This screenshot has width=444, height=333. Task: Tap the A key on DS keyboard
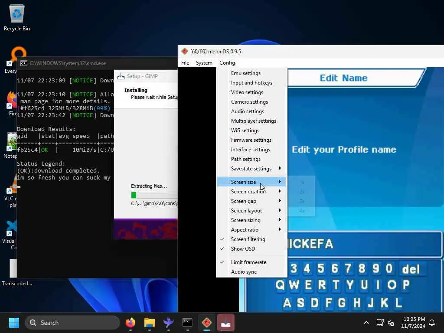point(287,303)
